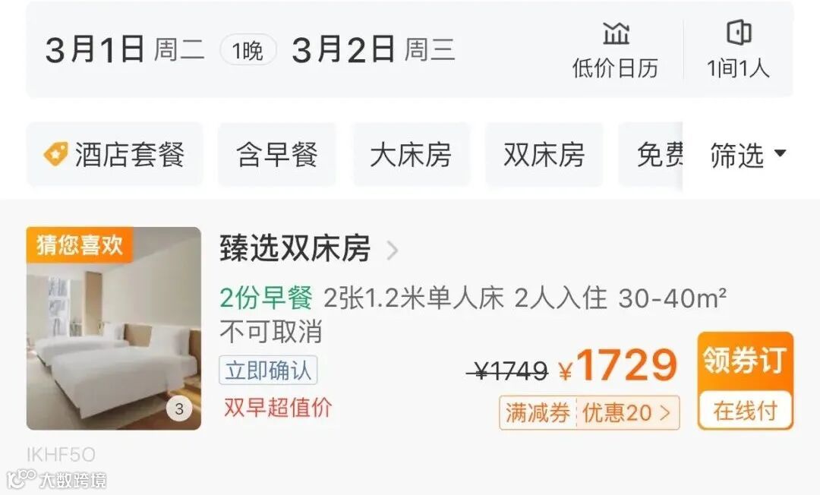Tap the hotel package tag icon

pos(55,153)
